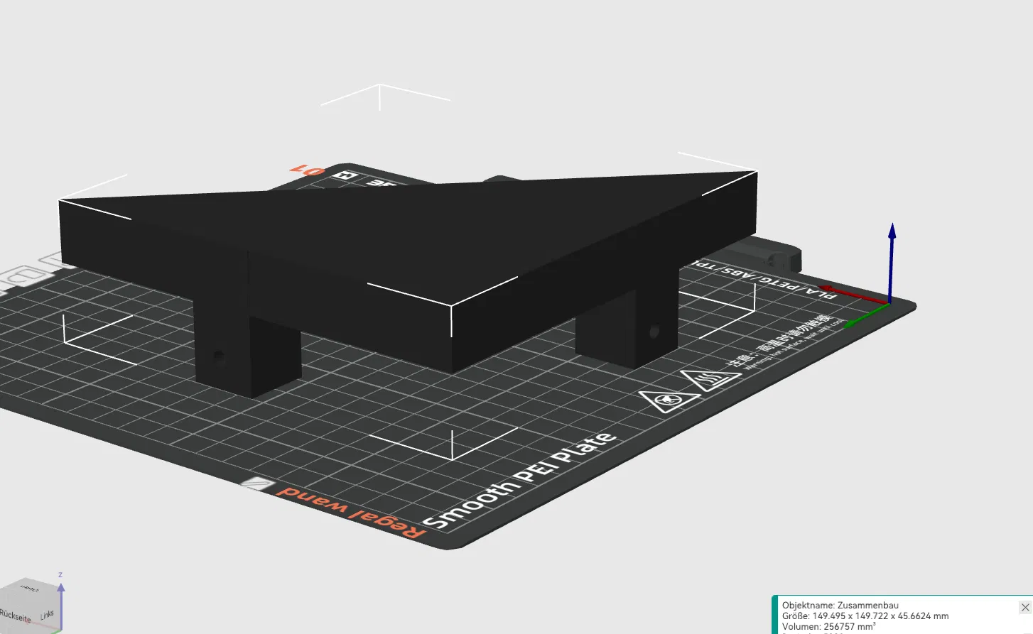The image size is (1033, 634).
Task: Click the 'Volumen: 256757 mm³' line
Action: [828, 627]
